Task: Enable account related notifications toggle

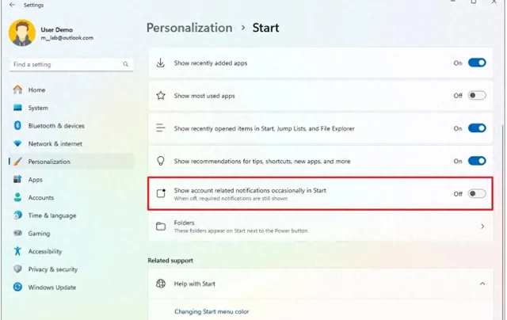Action: tap(477, 193)
